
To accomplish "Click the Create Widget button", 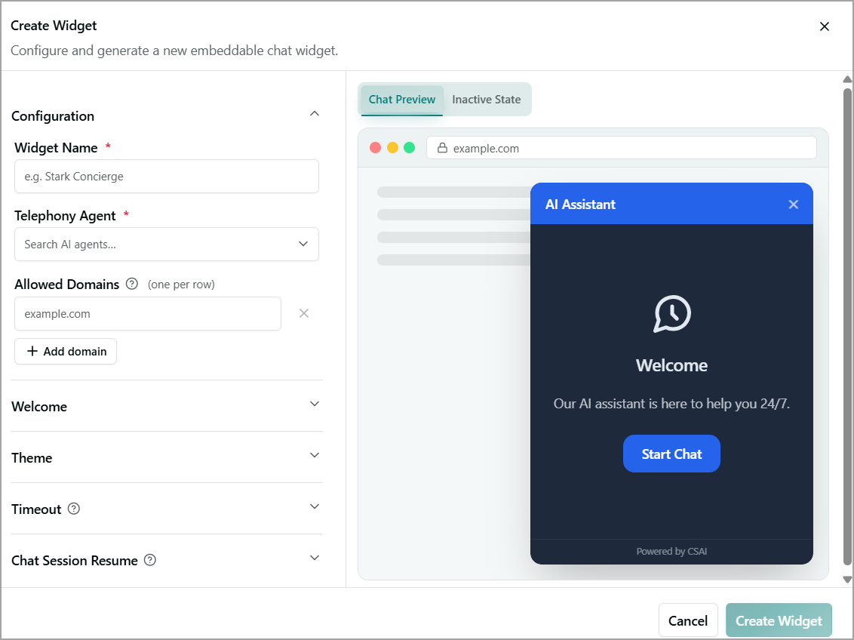I will tap(779, 620).
